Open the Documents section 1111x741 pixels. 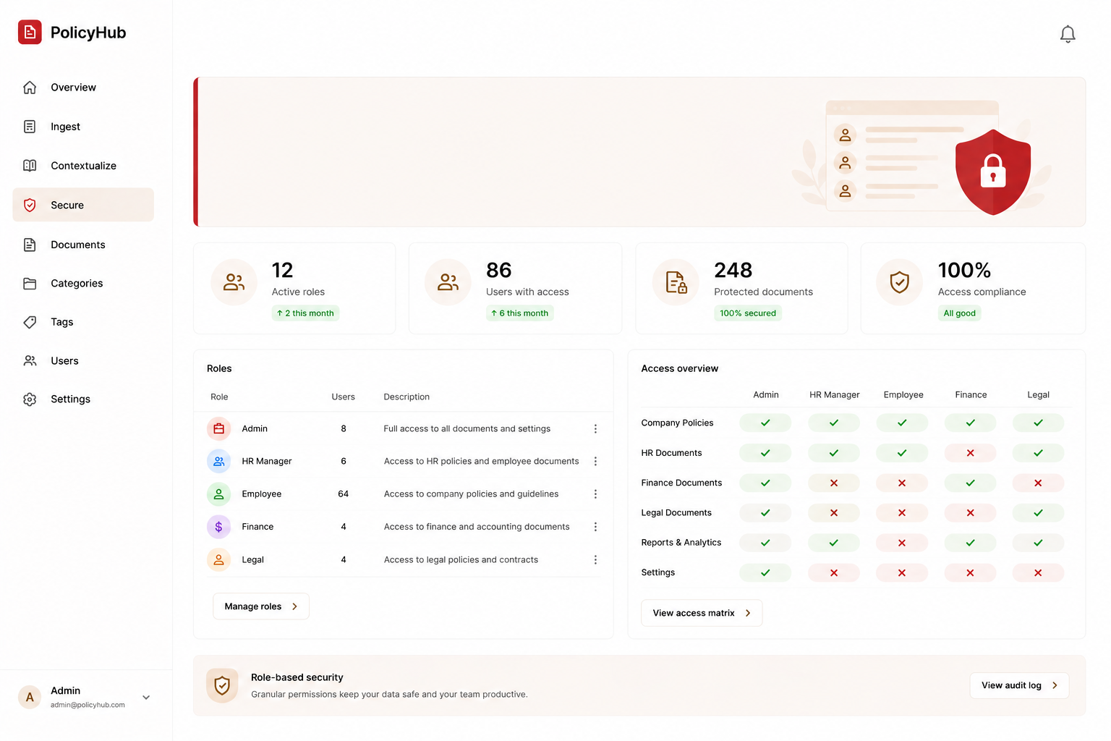(x=83, y=245)
